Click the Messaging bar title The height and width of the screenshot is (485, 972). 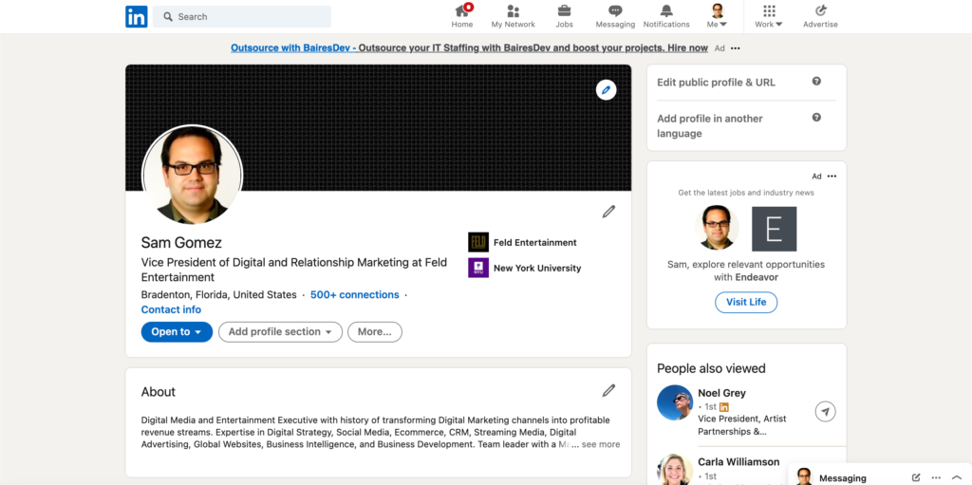(843, 478)
